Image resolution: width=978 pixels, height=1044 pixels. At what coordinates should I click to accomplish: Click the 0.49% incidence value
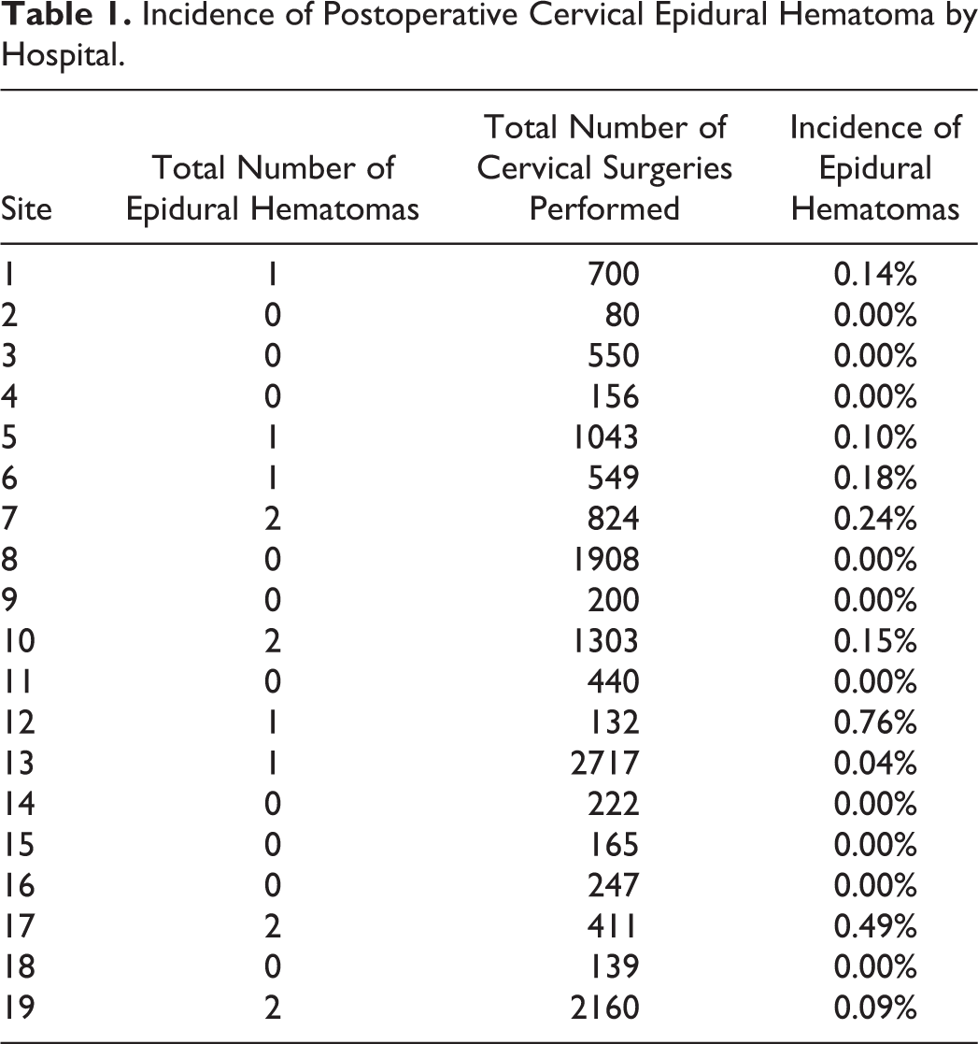click(x=875, y=926)
